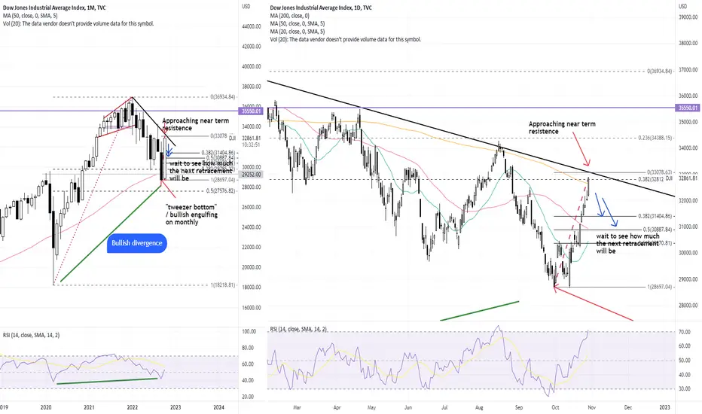Click the tweezer bottom / bullish engulfing note
Screen dimensions: 702x414
pos(191,215)
